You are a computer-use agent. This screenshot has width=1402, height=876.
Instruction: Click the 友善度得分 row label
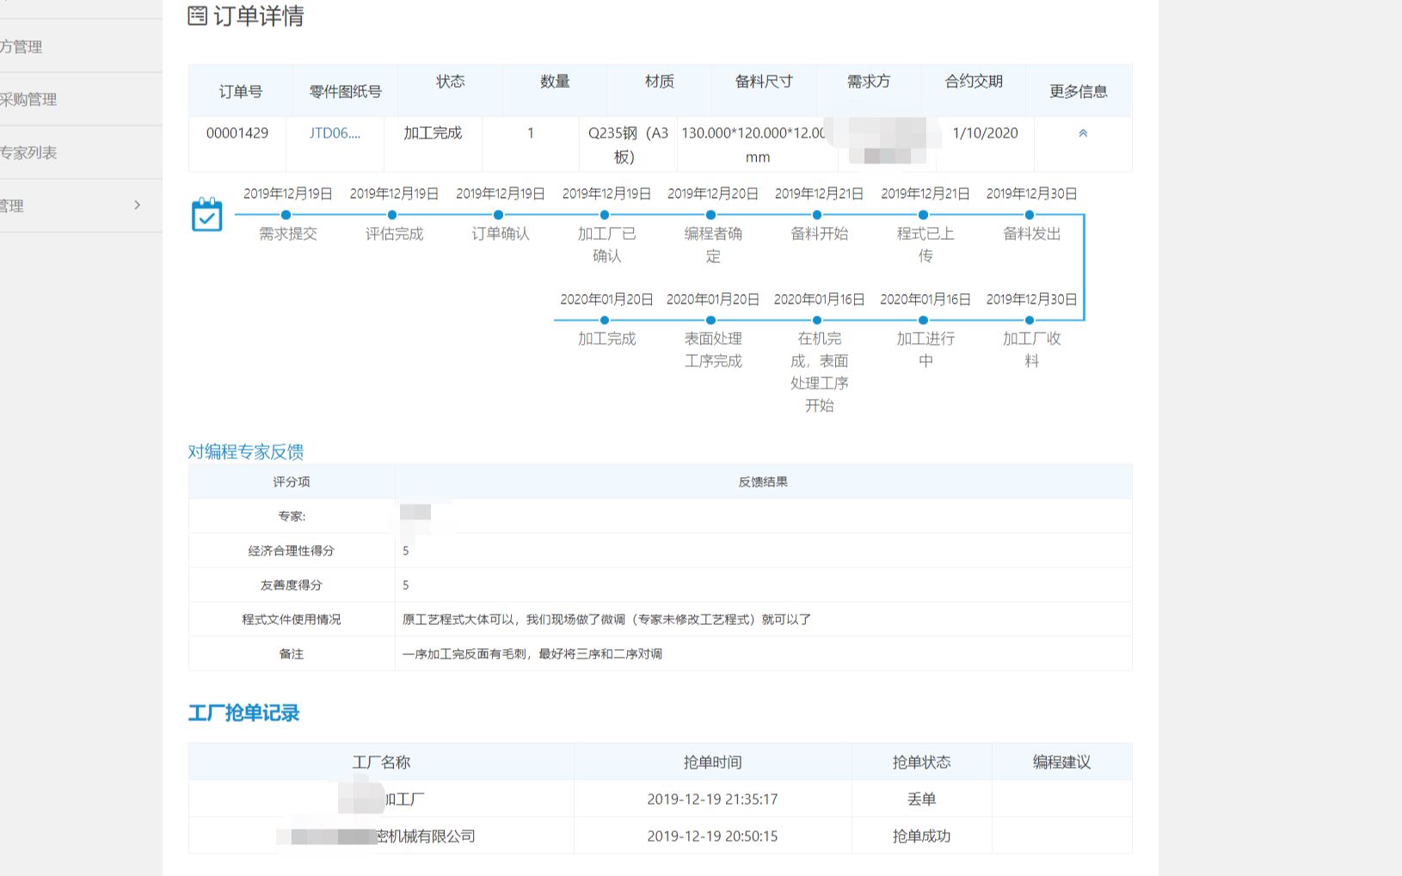coord(292,585)
